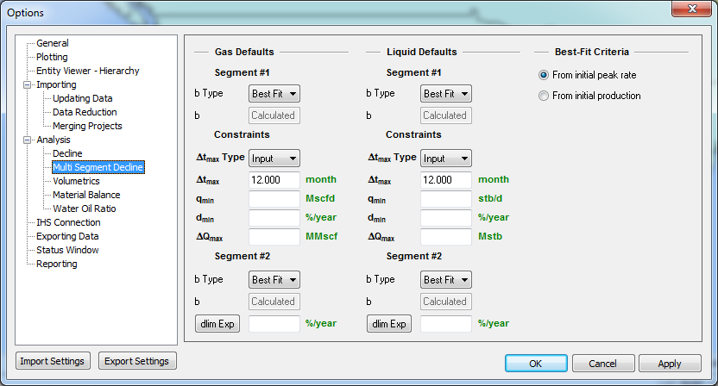Open Water Oil Ratio settings

pos(85,209)
